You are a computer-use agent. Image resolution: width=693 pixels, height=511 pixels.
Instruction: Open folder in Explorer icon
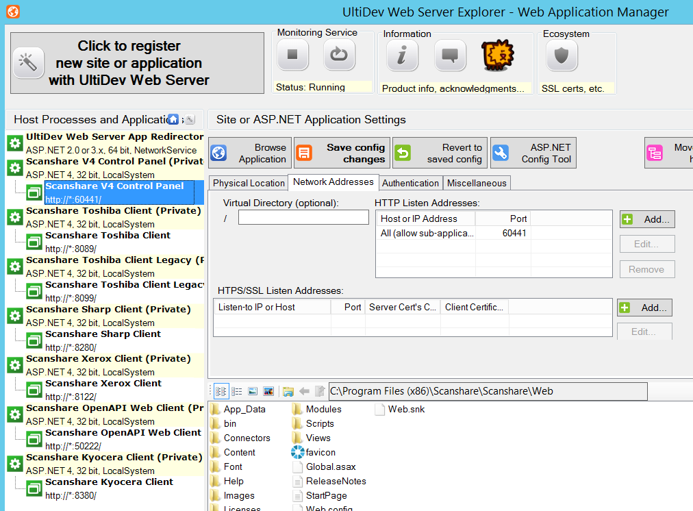[288, 391]
